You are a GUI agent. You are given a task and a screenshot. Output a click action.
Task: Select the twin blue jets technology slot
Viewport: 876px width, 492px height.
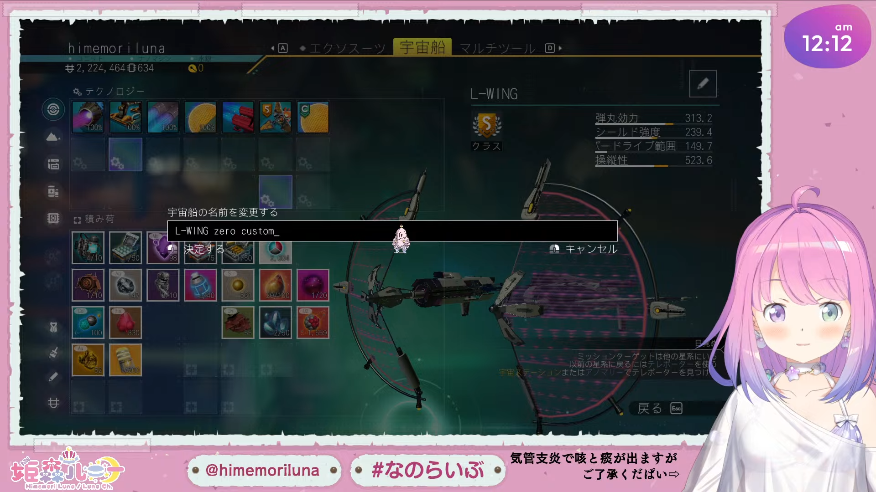[x=163, y=117]
